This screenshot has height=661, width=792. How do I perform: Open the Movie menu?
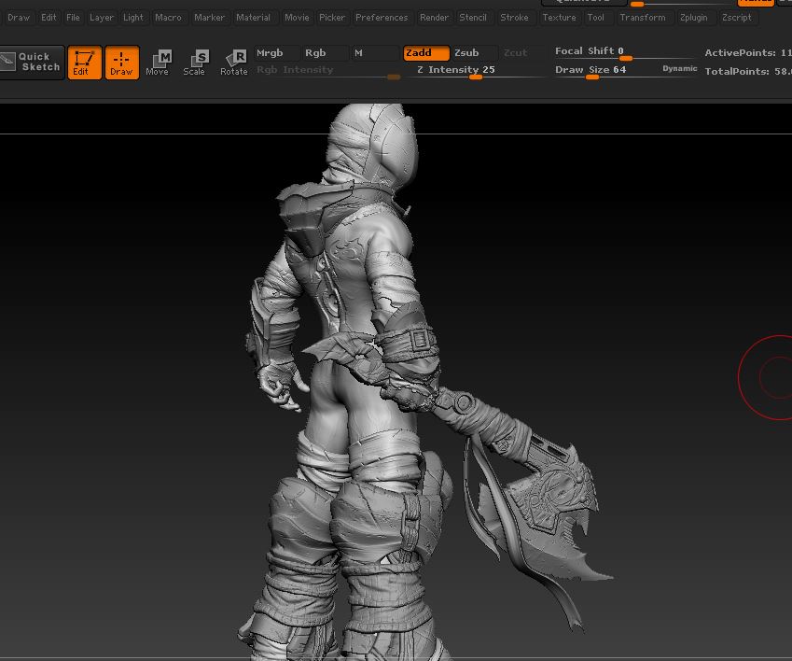pos(297,18)
